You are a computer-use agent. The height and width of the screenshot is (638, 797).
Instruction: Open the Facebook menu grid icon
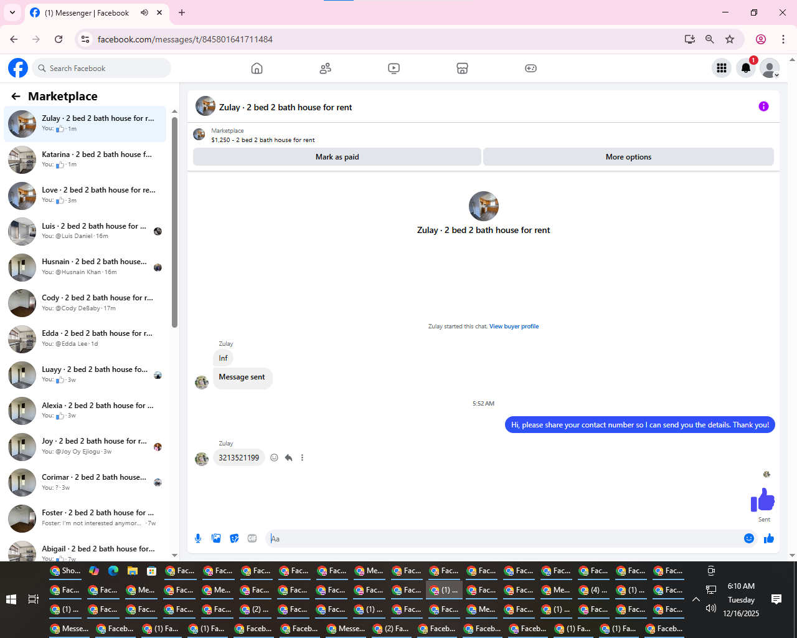pyautogui.click(x=722, y=69)
